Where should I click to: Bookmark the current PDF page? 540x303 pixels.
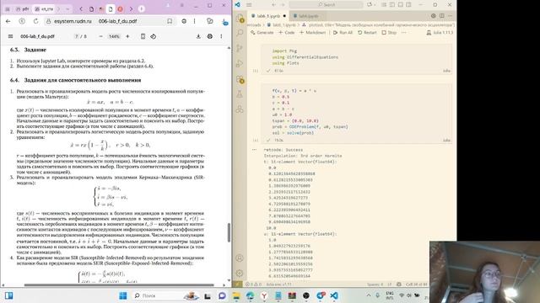[x=170, y=21]
